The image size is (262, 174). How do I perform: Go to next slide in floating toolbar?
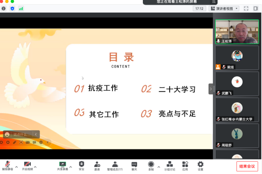8,142
